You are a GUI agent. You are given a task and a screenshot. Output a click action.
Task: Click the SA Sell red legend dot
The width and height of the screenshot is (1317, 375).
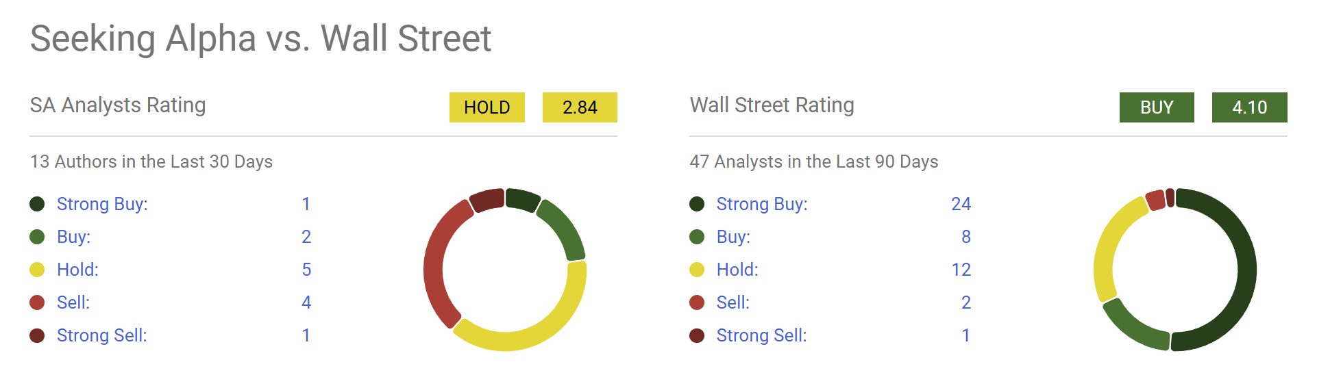tap(37, 302)
